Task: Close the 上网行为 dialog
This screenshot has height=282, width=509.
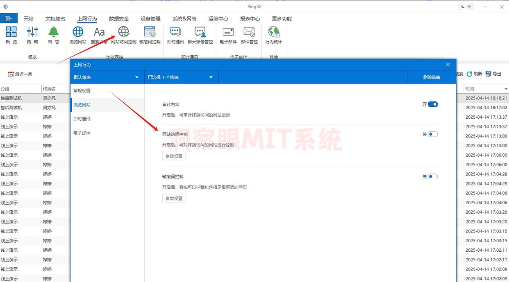Action: [x=448, y=65]
